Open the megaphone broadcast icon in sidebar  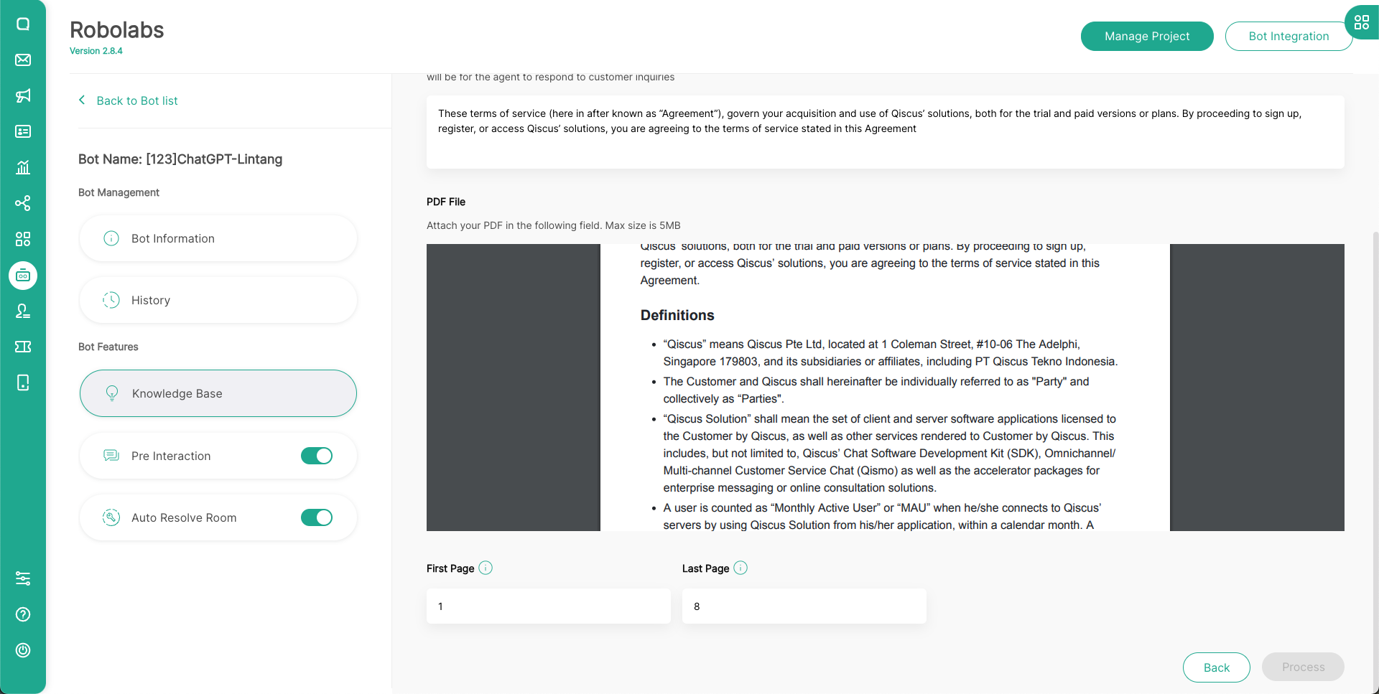[23, 95]
